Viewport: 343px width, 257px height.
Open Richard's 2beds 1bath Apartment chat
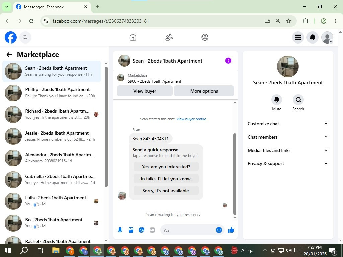tap(52, 114)
